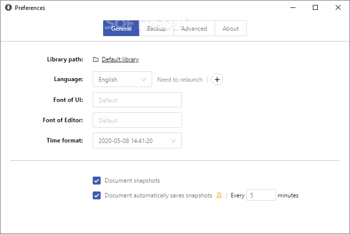Toggle Document automatically saves snapshots checkbox
The image size is (350, 234).
point(97,195)
